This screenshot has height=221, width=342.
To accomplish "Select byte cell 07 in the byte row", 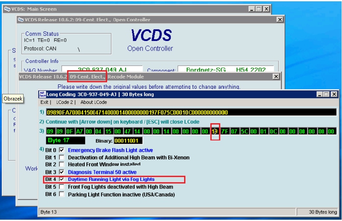I will coord(234,131).
